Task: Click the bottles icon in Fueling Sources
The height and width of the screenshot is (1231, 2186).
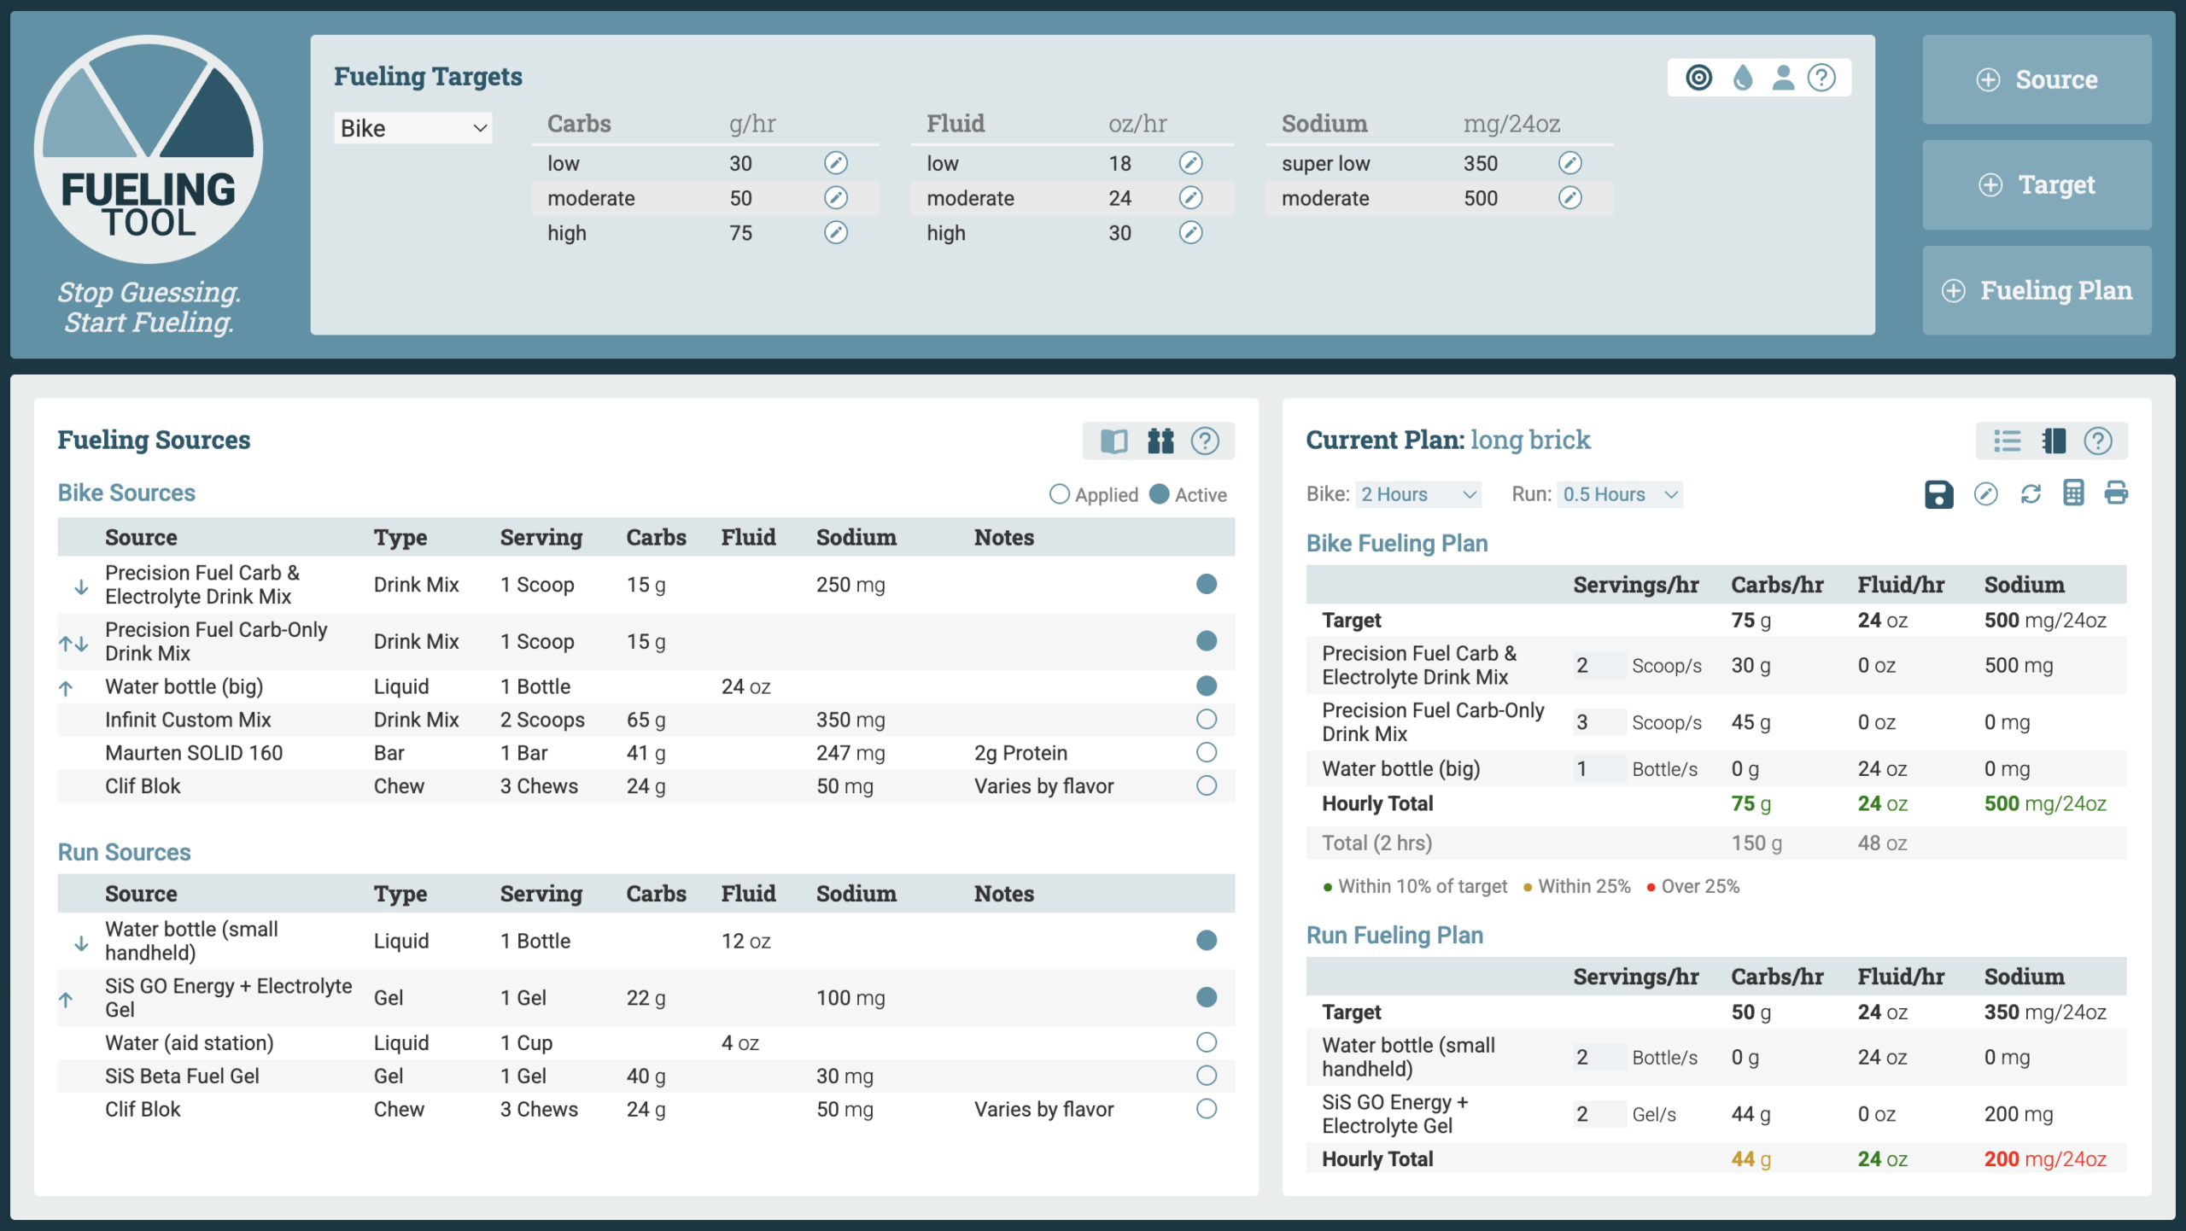Action: (1160, 440)
